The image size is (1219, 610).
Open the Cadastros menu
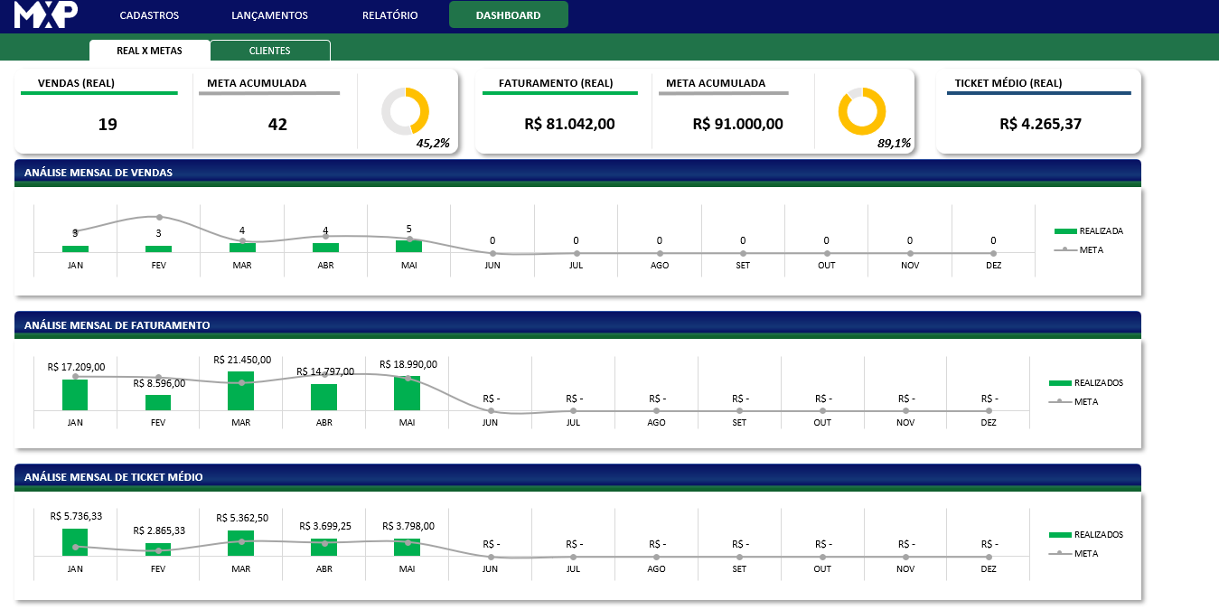tap(149, 15)
